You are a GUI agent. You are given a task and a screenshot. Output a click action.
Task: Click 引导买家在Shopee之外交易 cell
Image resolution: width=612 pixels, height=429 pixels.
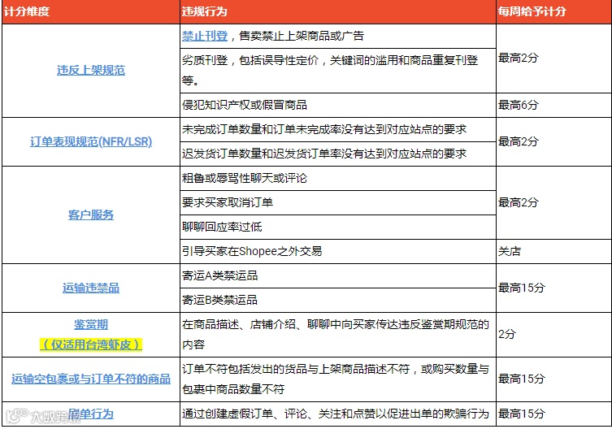click(x=338, y=251)
